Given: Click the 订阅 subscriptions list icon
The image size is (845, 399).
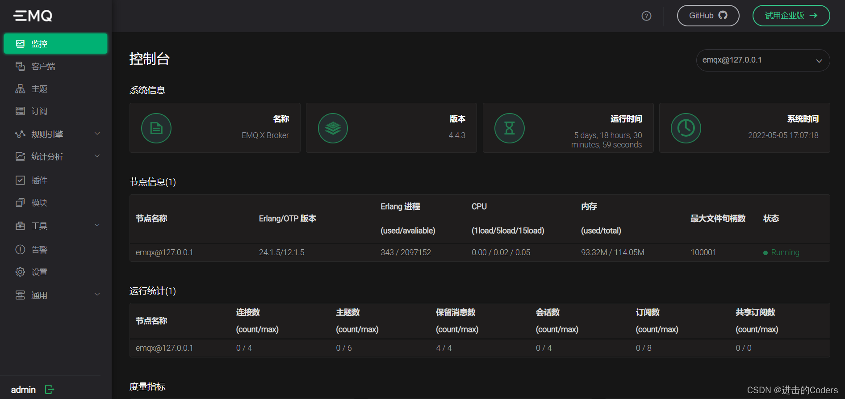Looking at the screenshot, I should pos(20,111).
